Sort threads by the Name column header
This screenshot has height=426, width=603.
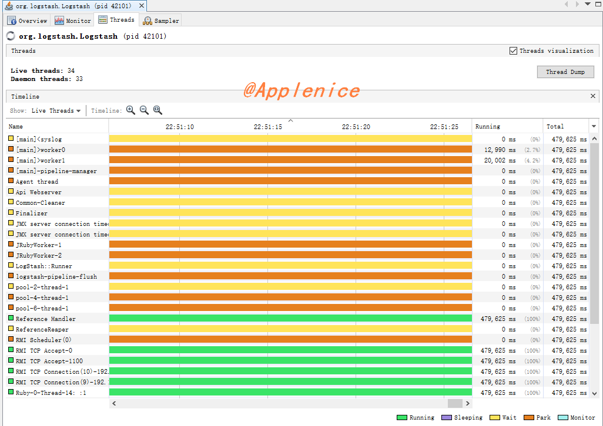tap(57, 126)
